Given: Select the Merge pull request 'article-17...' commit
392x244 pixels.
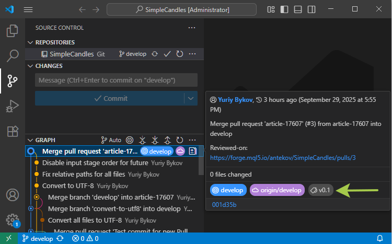Looking at the screenshot, I should (114, 151).
